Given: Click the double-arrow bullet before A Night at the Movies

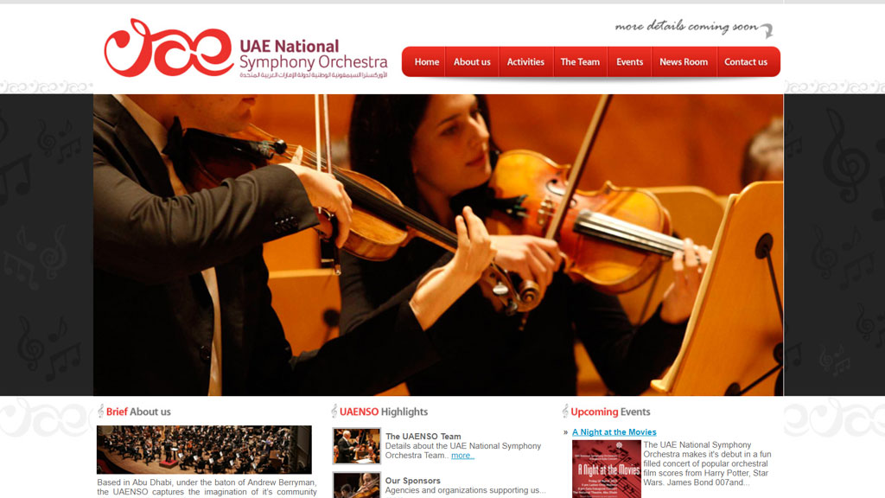Looking at the screenshot, I should tap(565, 432).
